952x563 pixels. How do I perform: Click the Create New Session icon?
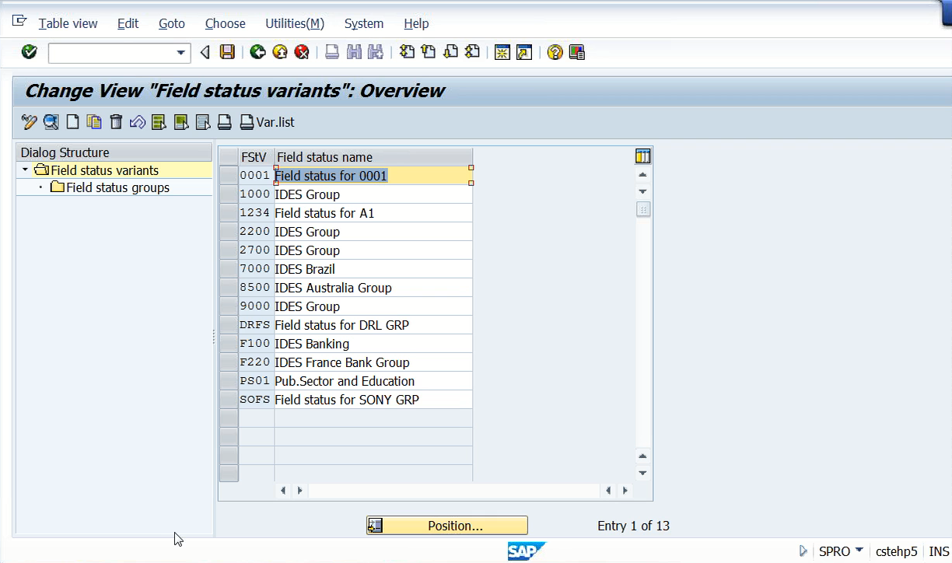click(x=502, y=52)
